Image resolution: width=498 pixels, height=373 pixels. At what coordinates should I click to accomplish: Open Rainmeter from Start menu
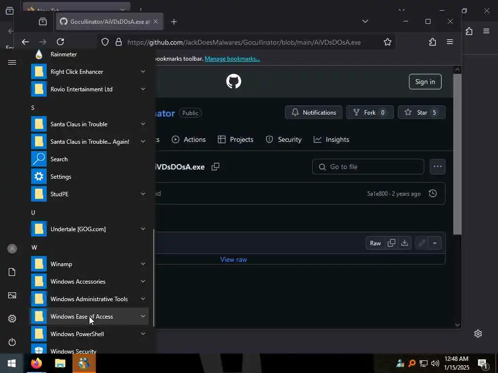coord(89,54)
